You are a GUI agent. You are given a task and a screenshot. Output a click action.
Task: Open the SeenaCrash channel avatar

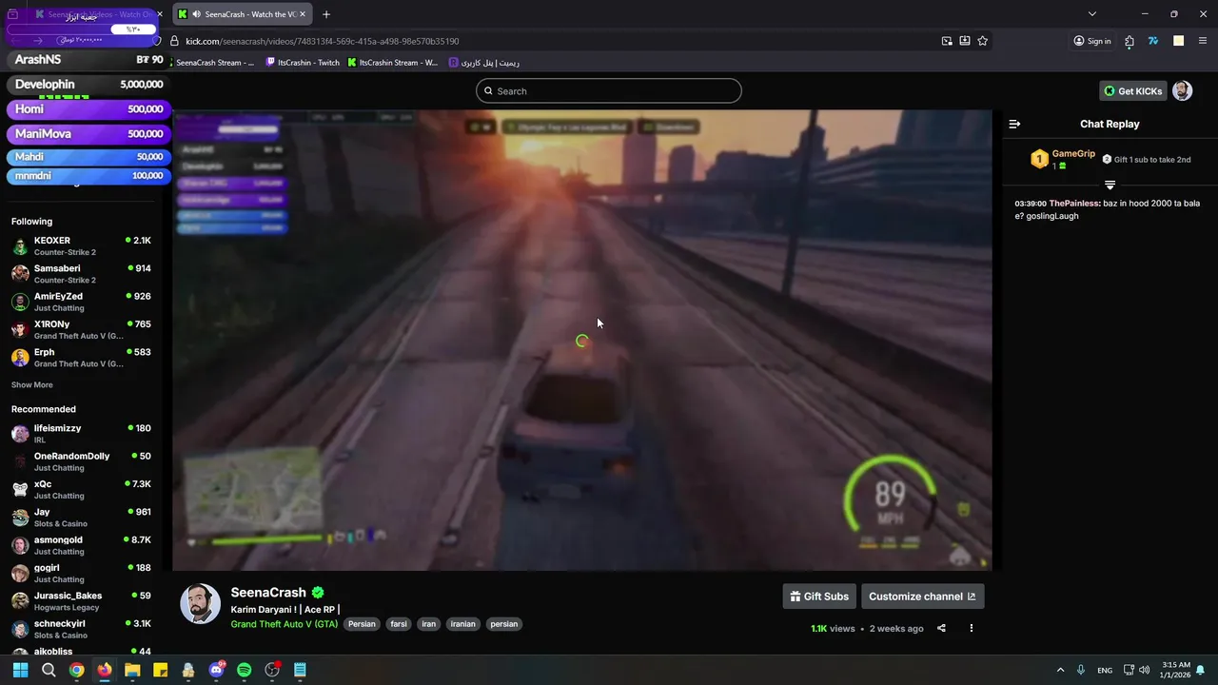click(x=201, y=604)
